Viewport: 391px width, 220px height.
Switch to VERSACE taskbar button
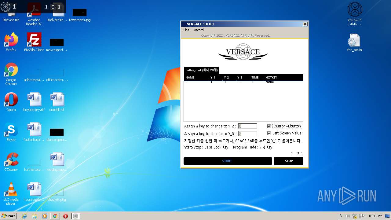(x=76, y=216)
